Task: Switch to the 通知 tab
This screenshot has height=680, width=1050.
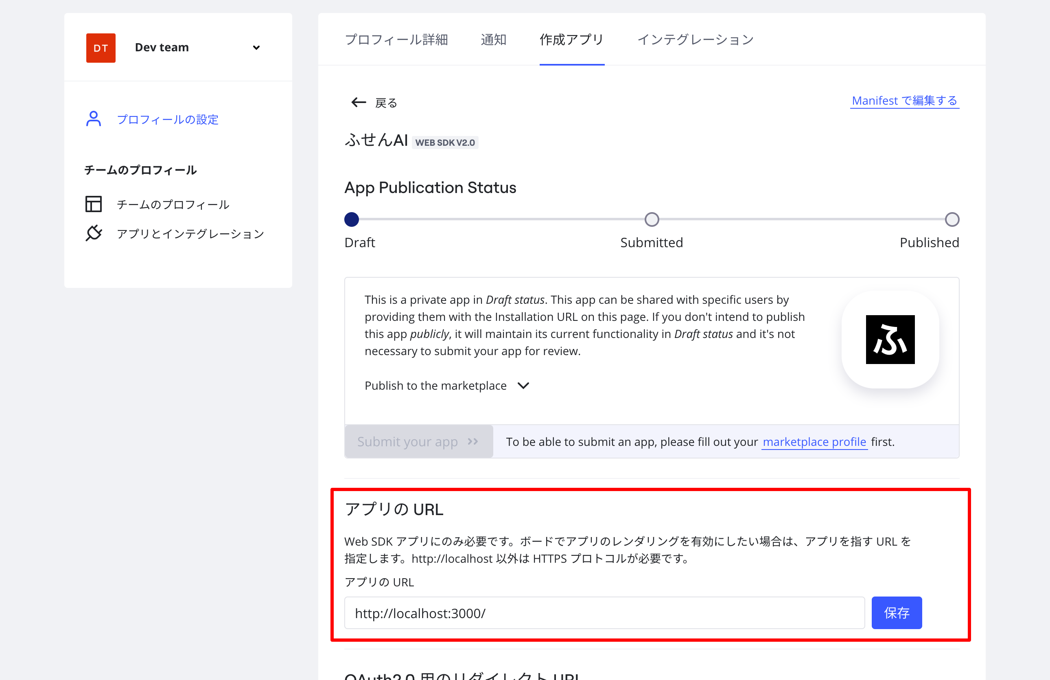Action: click(x=493, y=40)
